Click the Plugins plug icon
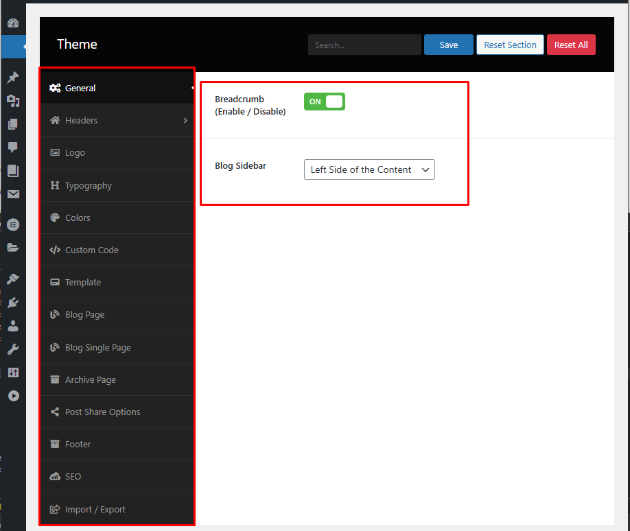Screen dimensions: 630x531 (x=13, y=303)
